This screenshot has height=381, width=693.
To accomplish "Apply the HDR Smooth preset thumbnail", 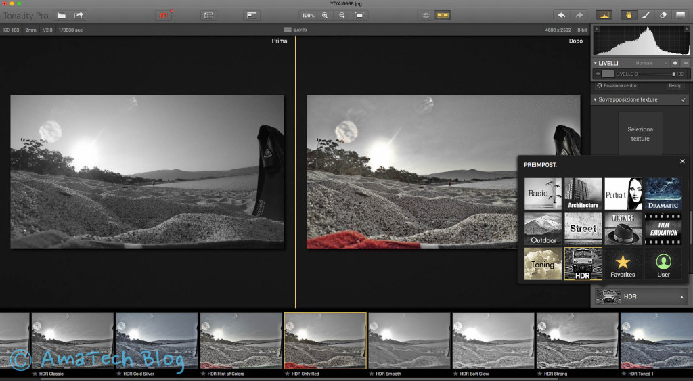I will 409,340.
